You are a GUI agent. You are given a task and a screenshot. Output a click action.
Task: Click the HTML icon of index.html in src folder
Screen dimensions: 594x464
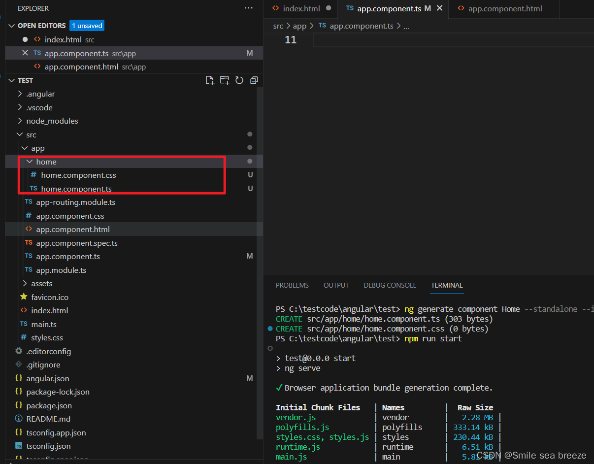24,310
